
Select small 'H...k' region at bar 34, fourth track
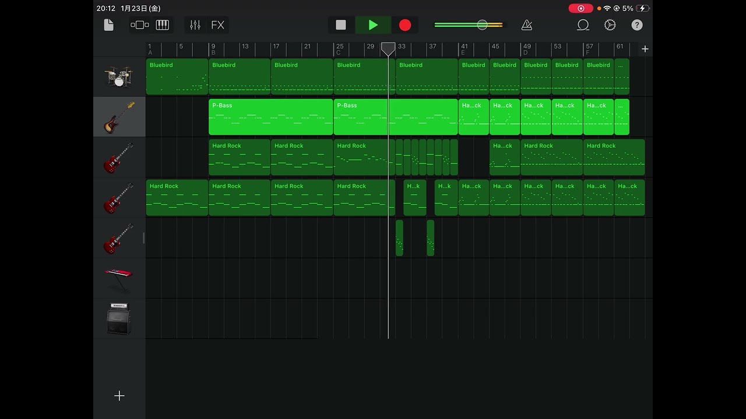(x=415, y=198)
